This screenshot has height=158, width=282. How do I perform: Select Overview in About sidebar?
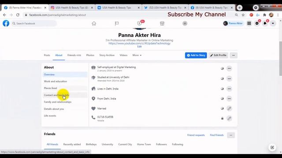65,75
